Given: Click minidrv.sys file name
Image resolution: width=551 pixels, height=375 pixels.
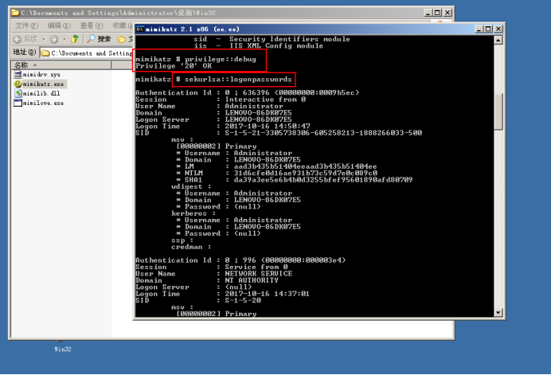Looking at the screenshot, I should pos(41,75).
